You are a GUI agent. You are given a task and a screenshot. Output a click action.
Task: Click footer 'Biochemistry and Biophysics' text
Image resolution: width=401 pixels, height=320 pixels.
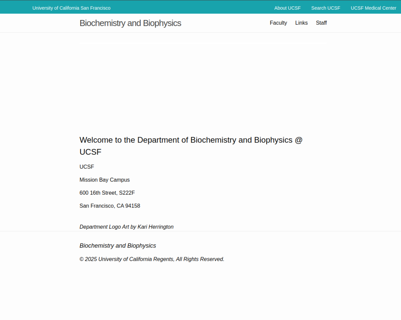pos(118,246)
